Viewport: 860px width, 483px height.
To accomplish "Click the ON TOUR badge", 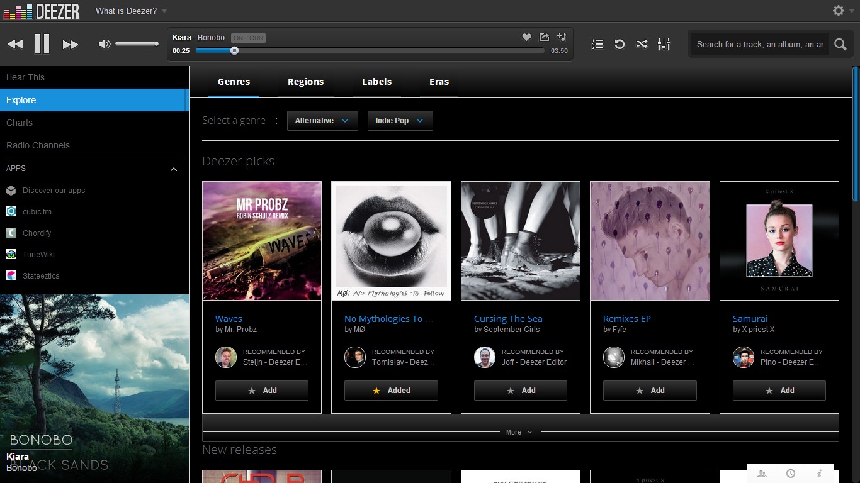I will pos(248,38).
